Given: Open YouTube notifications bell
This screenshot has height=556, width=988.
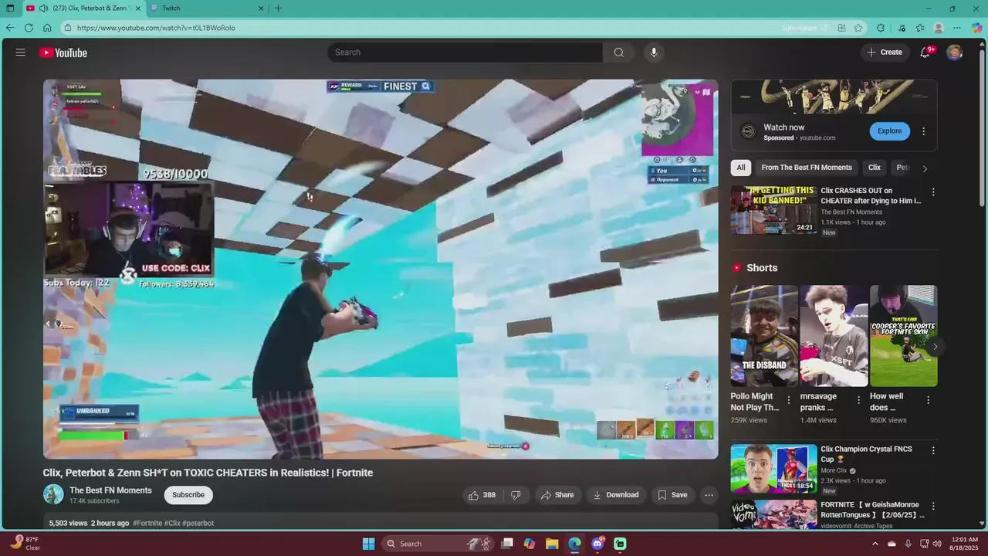Looking at the screenshot, I should pyautogui.click(x=925, y=53).
